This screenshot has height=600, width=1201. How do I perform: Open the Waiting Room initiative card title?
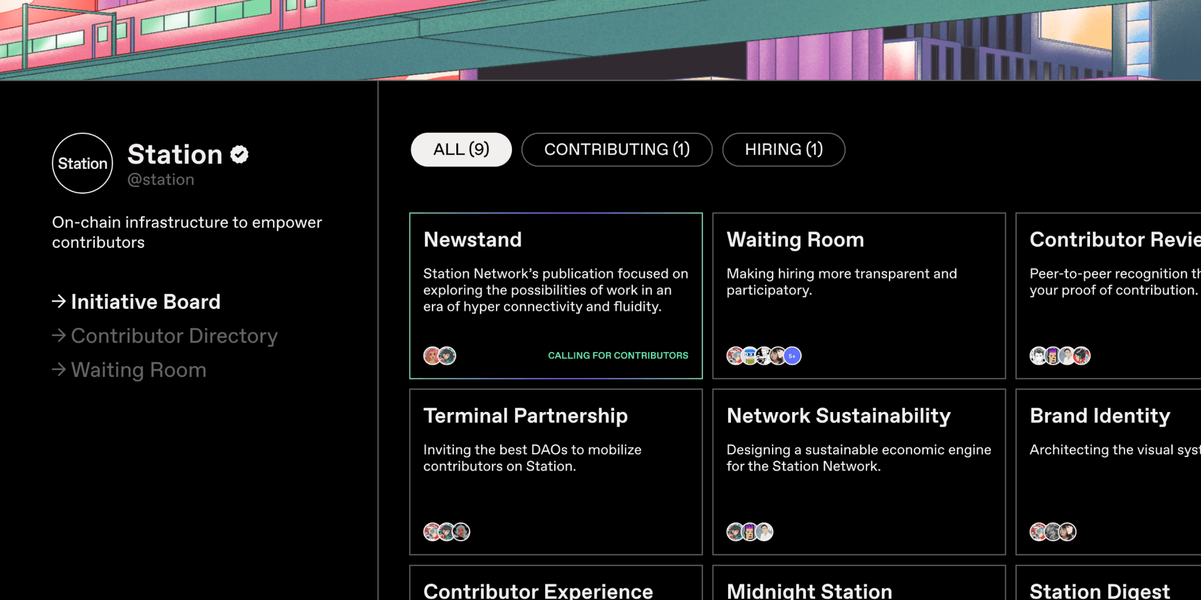(x=795, y=240)
